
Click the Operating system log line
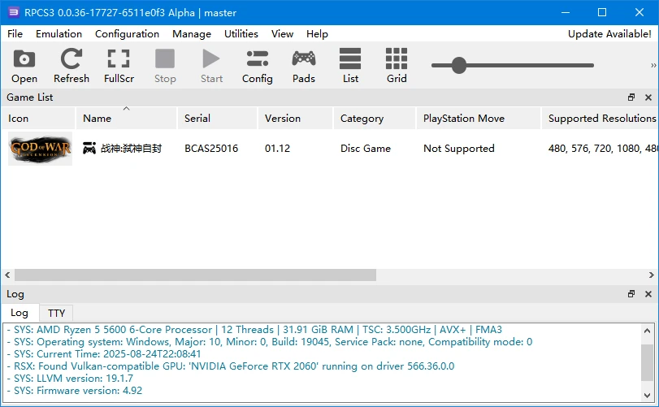(x=270, y=342)
